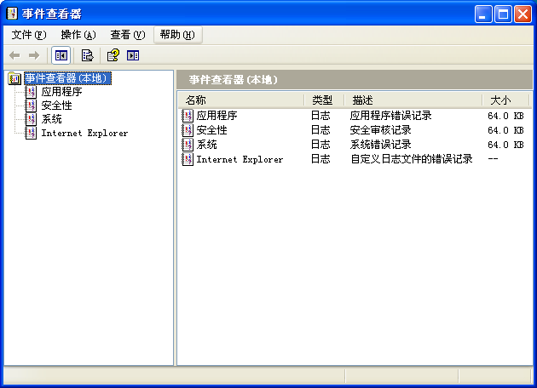Click the title bar app icon of 事件查看器
The height and width of the screenshot is (388, 537).
[x=12, y=14]
